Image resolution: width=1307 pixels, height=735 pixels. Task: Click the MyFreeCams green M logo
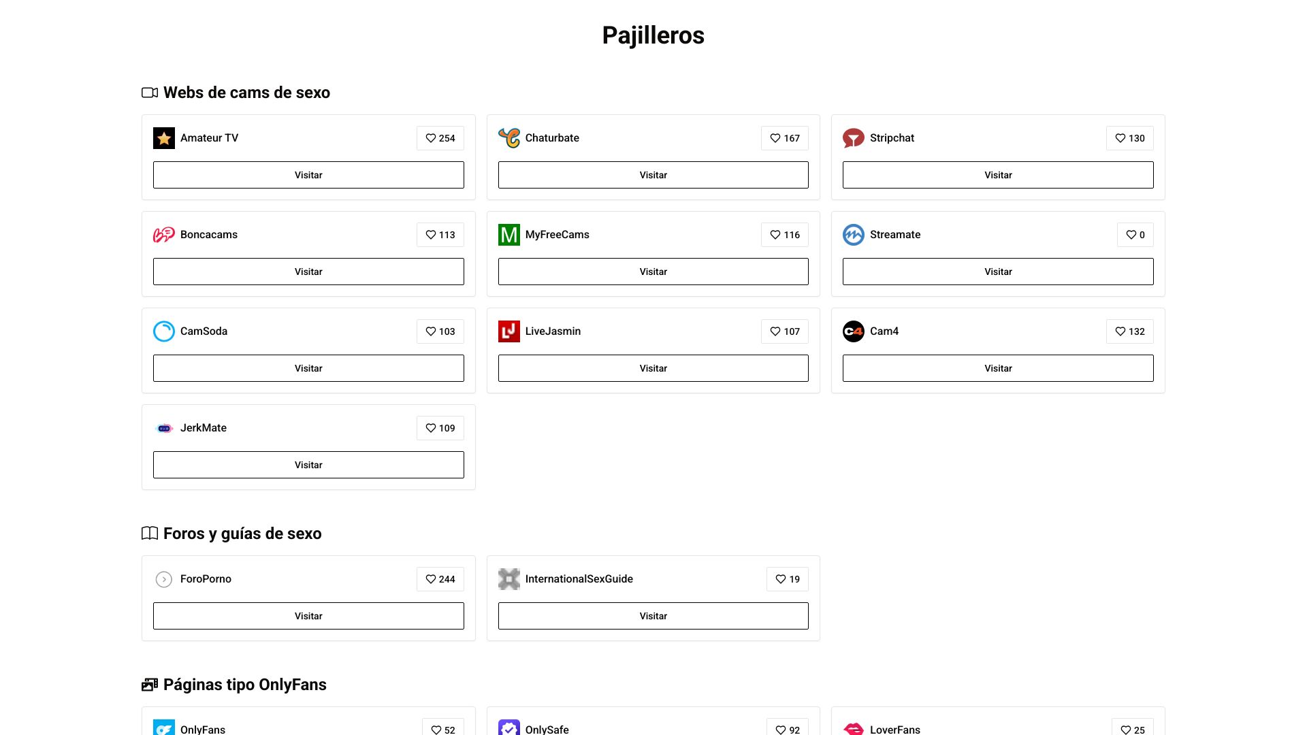tap(509, 235)
